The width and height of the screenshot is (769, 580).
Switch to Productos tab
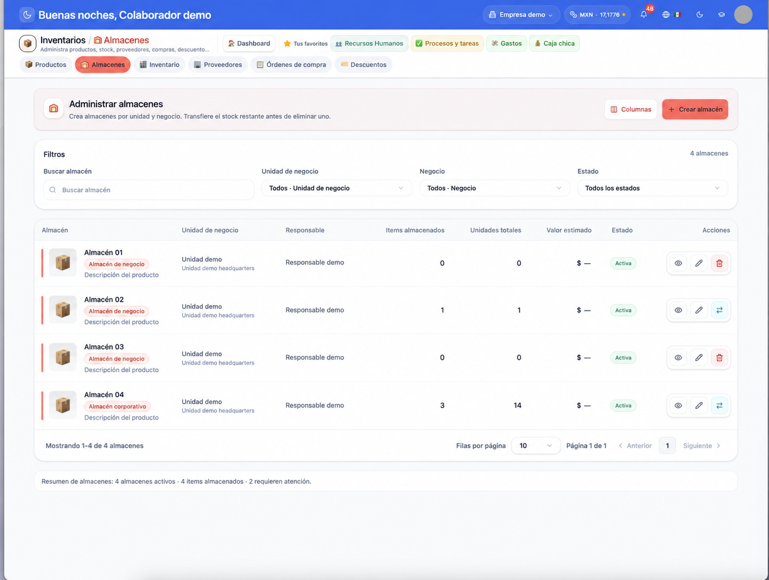tap(46, 64)
